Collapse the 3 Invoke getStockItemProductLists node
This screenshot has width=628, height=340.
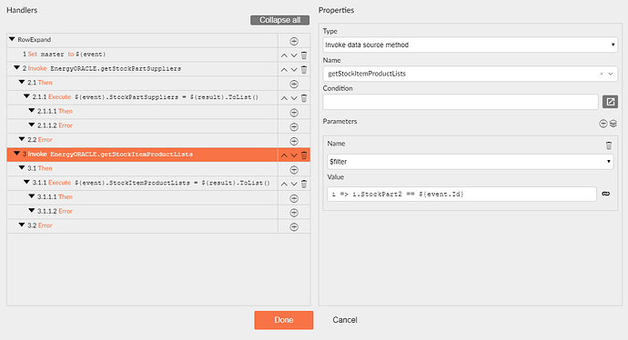coord(16,154)
